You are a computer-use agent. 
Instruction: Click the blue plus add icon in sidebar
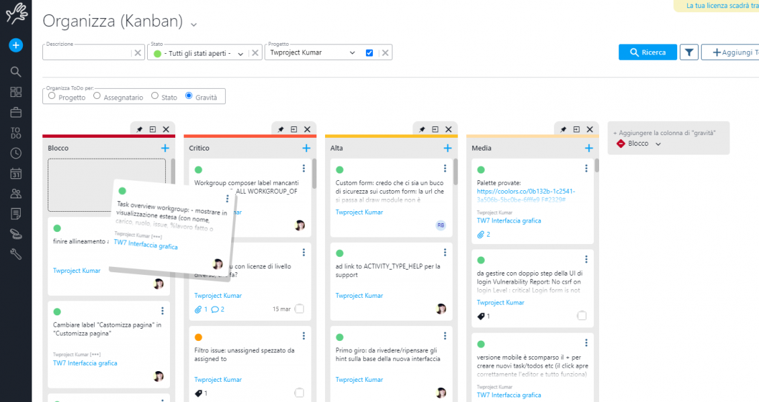click(15, 45)
